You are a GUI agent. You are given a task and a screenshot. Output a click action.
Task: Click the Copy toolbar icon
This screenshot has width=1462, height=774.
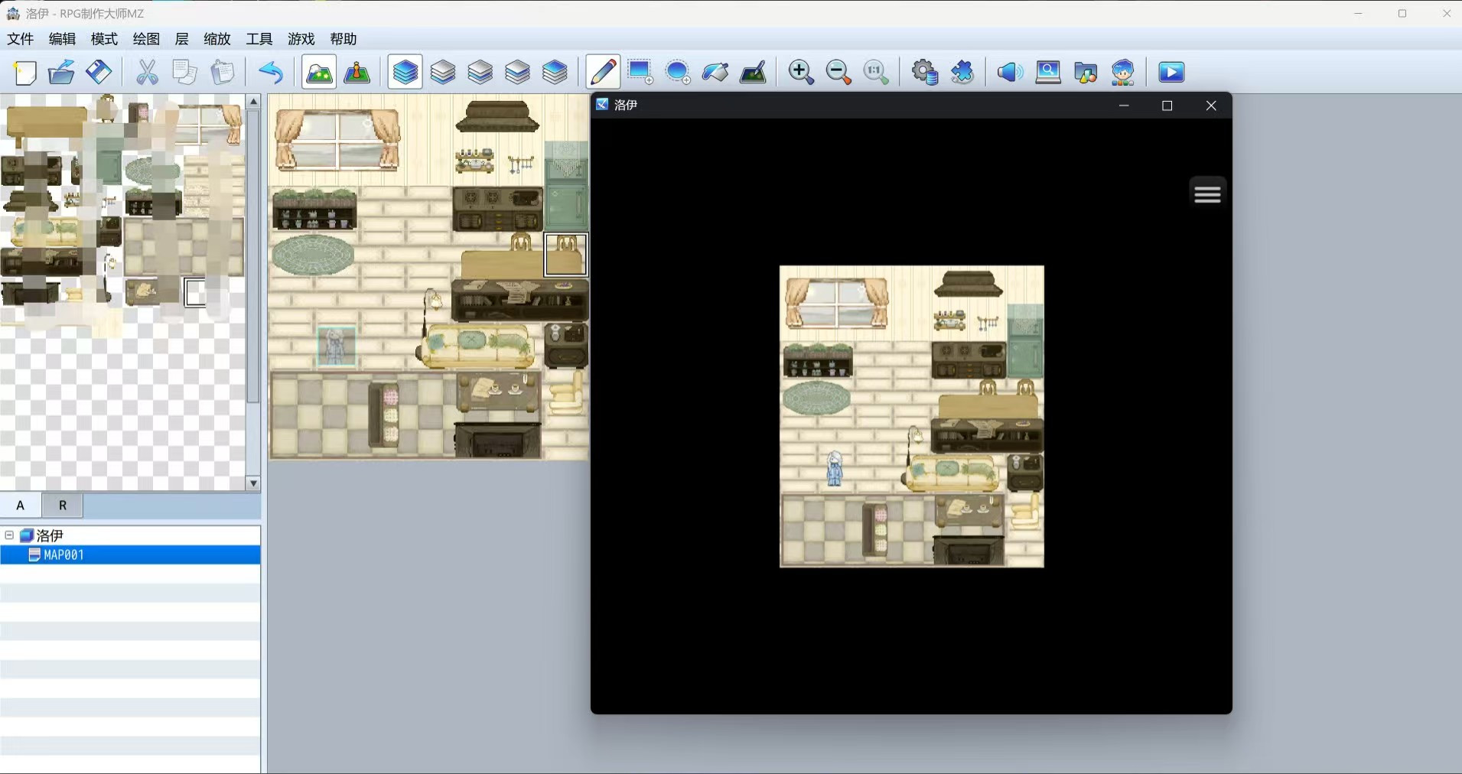[x=184, y=73]
